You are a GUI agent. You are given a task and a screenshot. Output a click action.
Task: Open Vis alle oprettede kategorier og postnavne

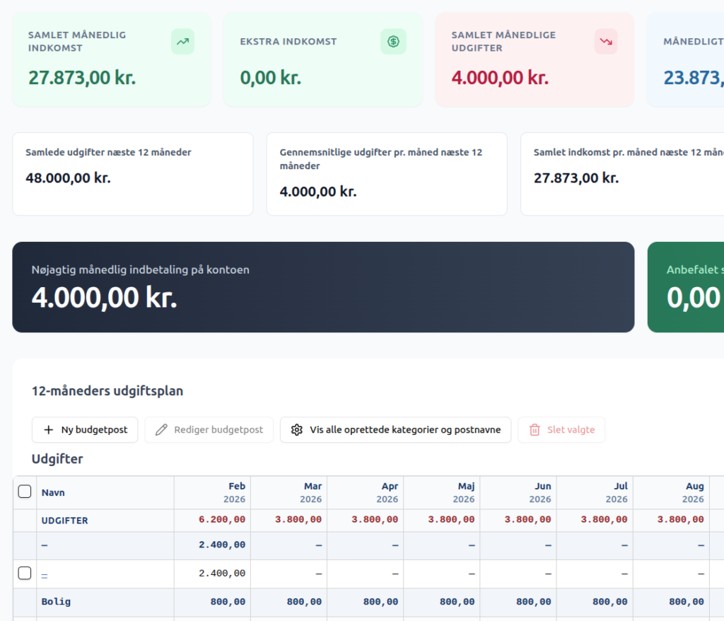point(396,430)
